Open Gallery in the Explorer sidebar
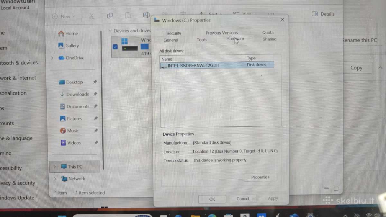This screenshot has width=386, height=217. coord(69,46)
